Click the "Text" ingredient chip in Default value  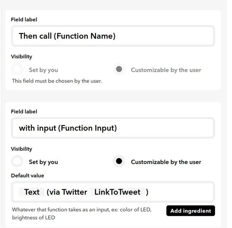click(32, 192)
